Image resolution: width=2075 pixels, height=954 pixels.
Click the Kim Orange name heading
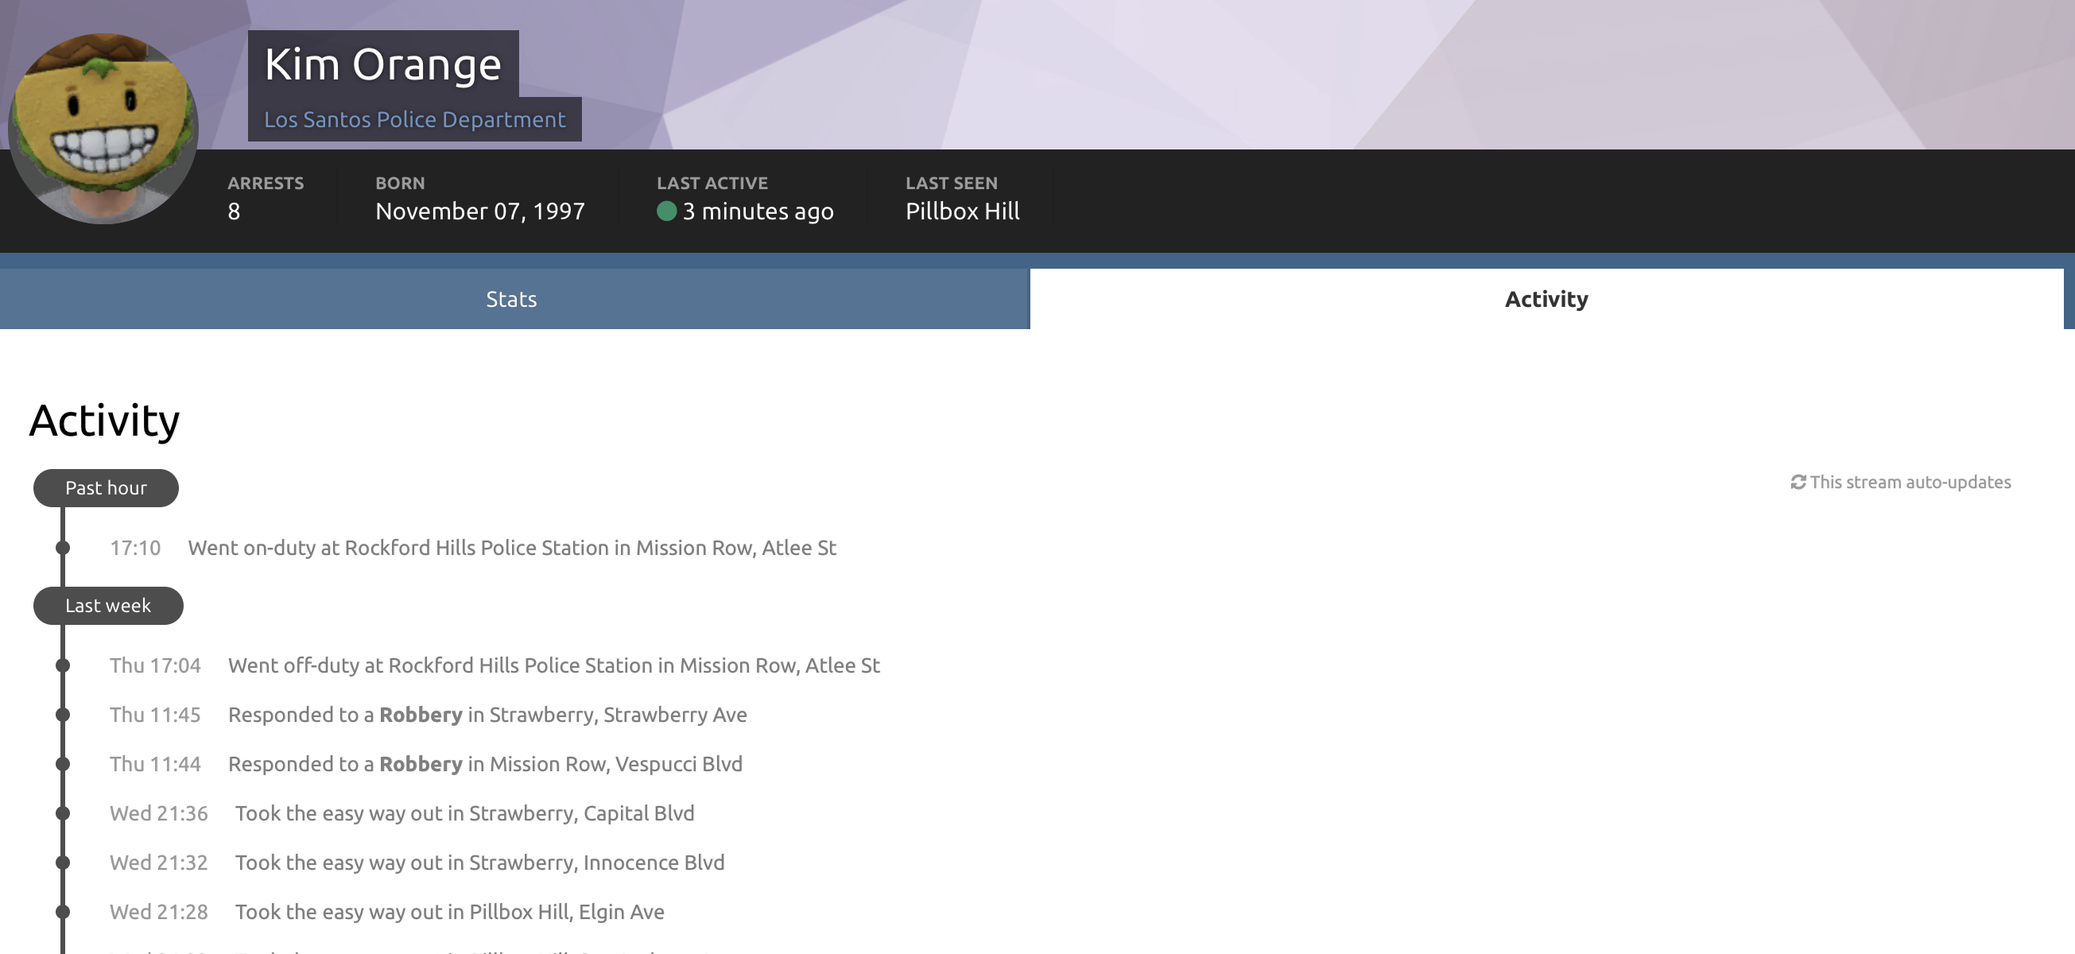382,64
